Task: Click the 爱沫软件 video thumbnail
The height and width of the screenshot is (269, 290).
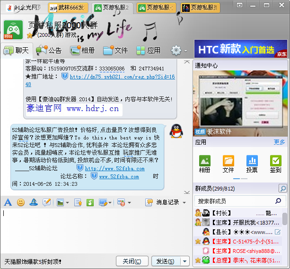Action: (x=240, y=104)
